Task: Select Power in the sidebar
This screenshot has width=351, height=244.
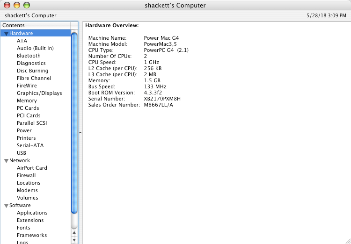Action: 24,130
